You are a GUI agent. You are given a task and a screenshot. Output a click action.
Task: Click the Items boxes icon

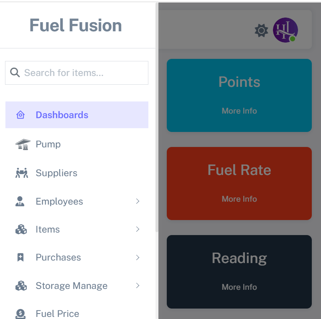click(21, 230)
